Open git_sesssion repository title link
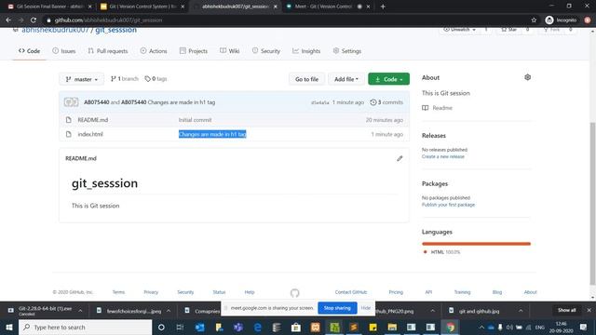The height and width of the screenshot is (335, 596). click(x=115, y=30)
